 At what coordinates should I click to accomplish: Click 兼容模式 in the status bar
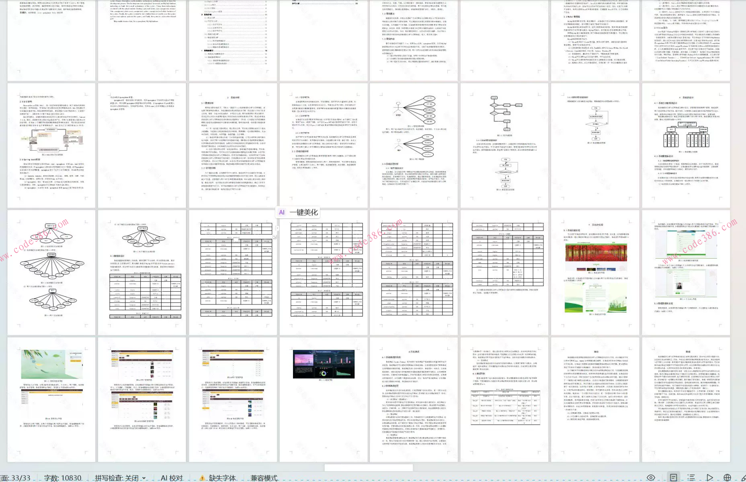pyautogui.click(x=264, y=478)
